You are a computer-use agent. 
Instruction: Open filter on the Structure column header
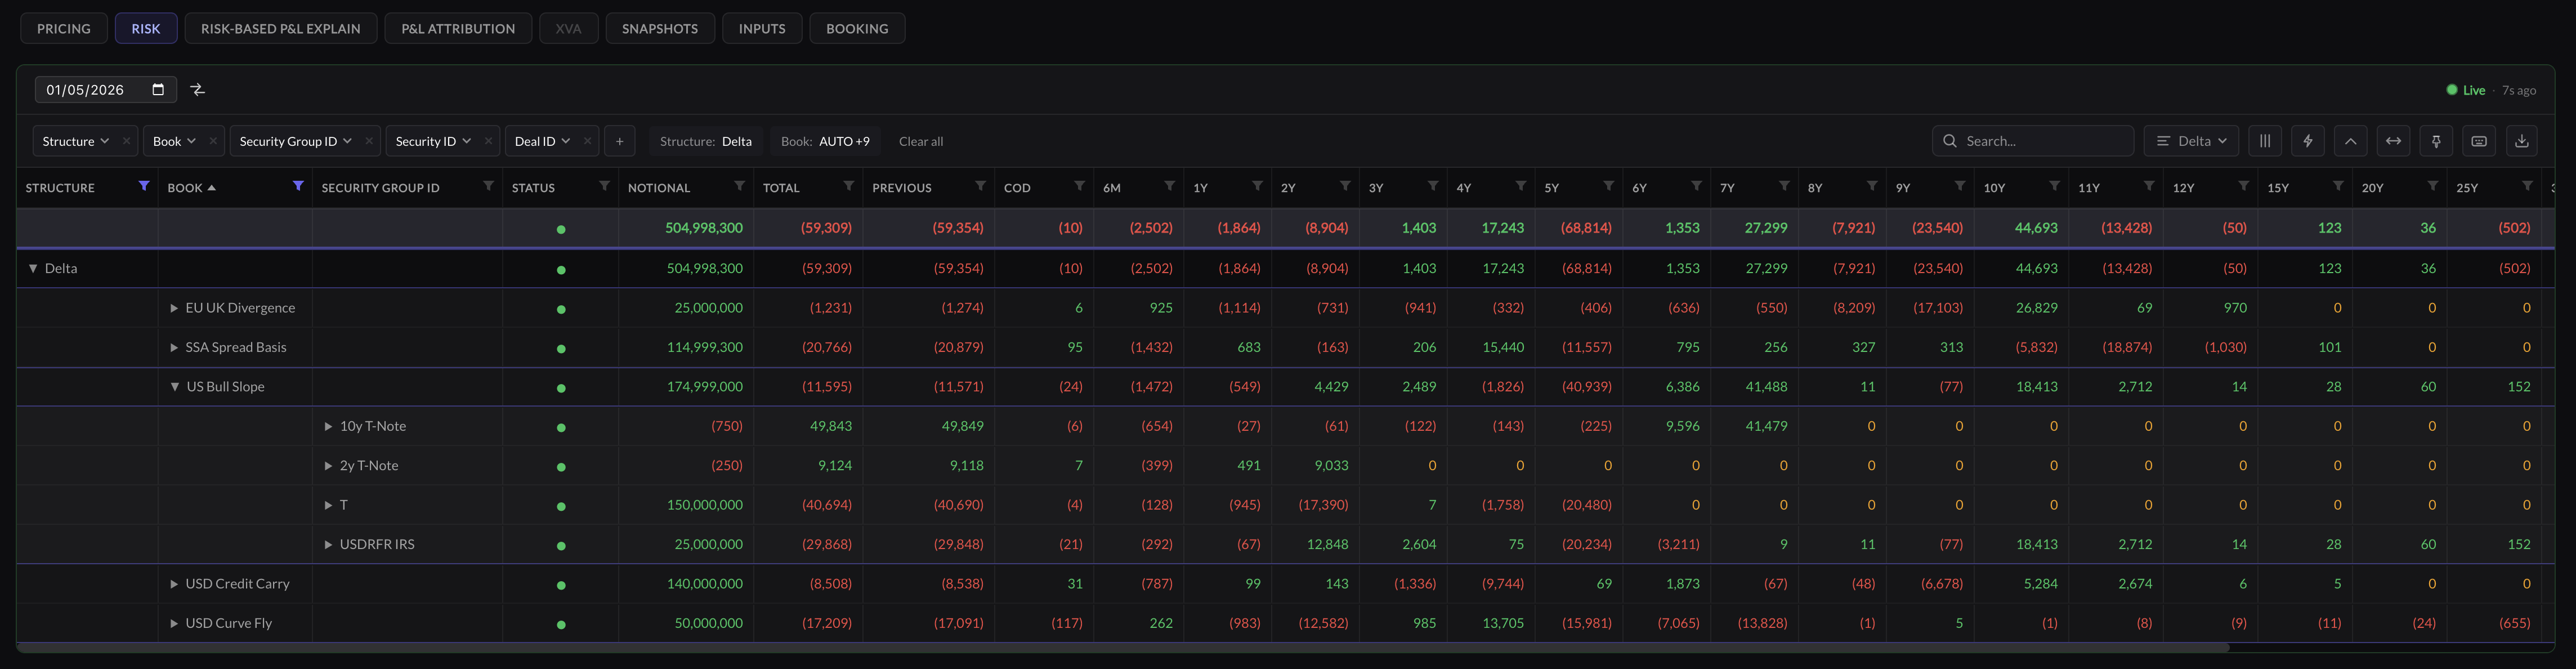[x=144, y=186]
